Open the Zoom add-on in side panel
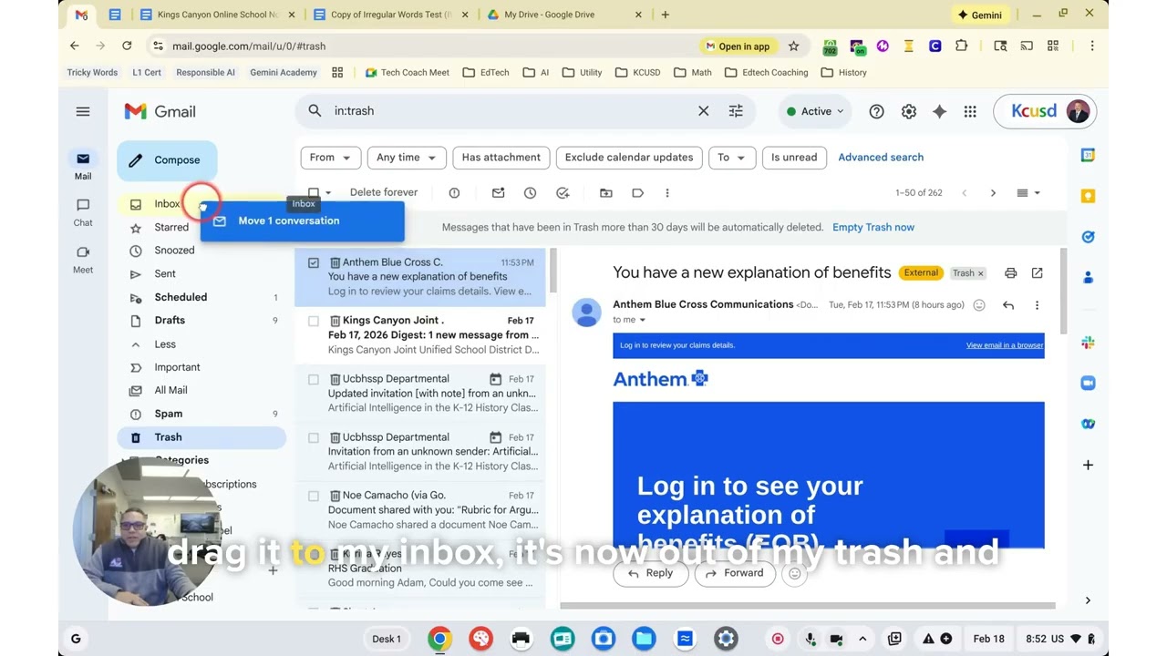The height and width of the screenshot is (656, 1167). [1088, 383]
